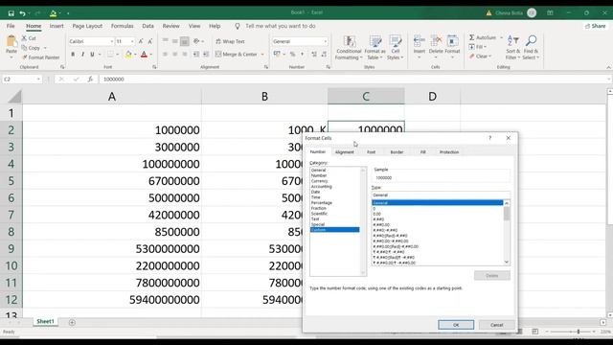This screenshot has width=613, height=345.
Task: Open the fill color dropdown arrow
Action: (135, 55)
